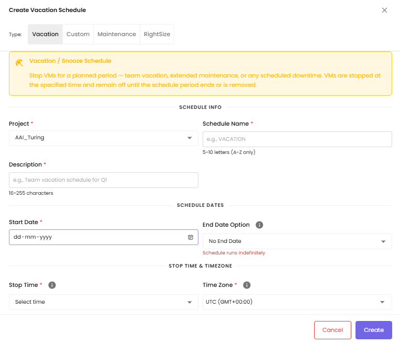Click the Time Zone info icon

pyautogui.click(x=247, y=285)
